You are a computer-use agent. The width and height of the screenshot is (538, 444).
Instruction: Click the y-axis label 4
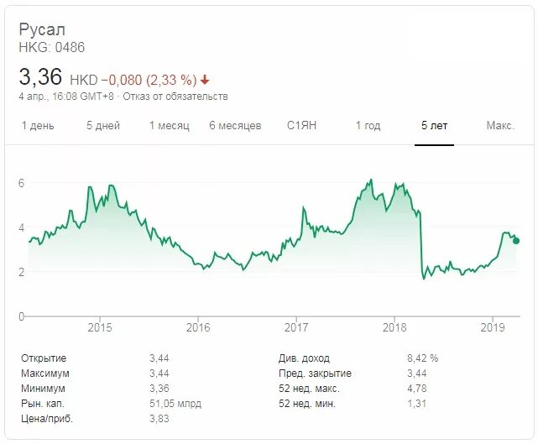pyautogui.click(x=22, y=227)
